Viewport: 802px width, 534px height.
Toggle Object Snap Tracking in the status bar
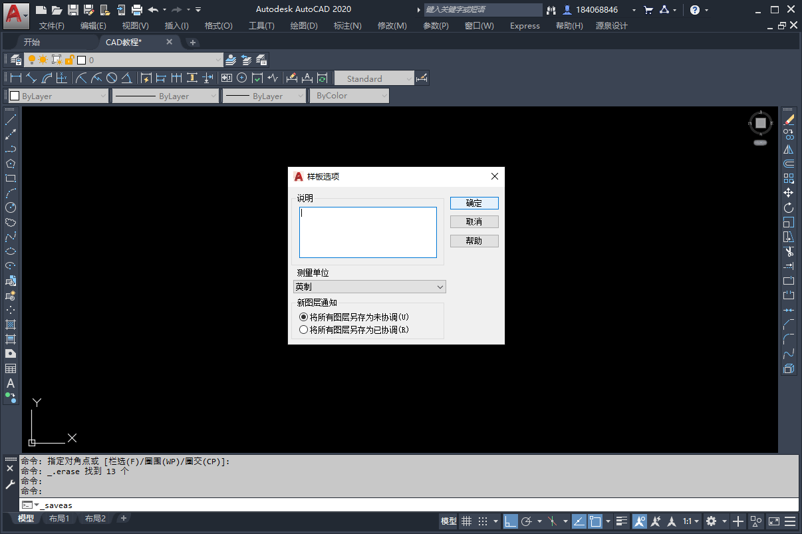579,521
